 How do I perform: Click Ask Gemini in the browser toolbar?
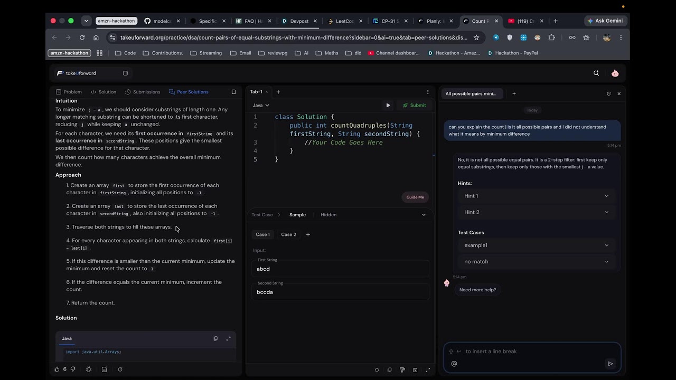coord(605,21)
